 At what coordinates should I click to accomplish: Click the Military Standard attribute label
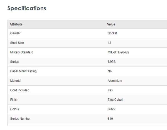[x=22, y=52]
